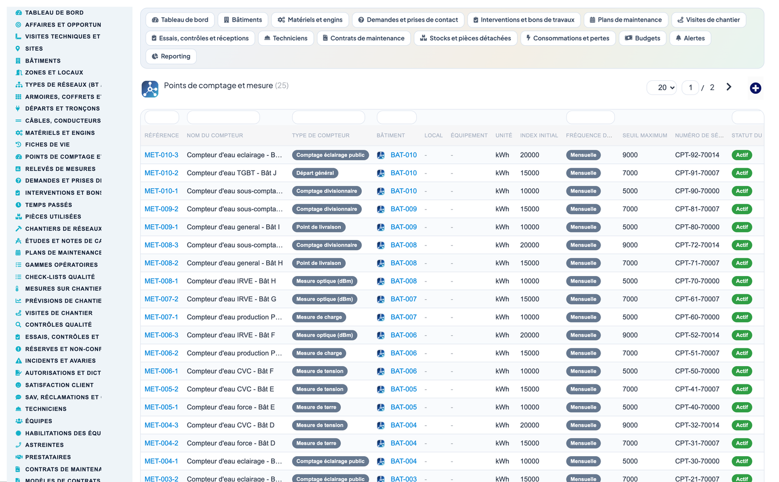Click the building icon beside BAT-010 in MET-010-3 row
This screenshot has width=779, height=482.
tap(381, 155)
